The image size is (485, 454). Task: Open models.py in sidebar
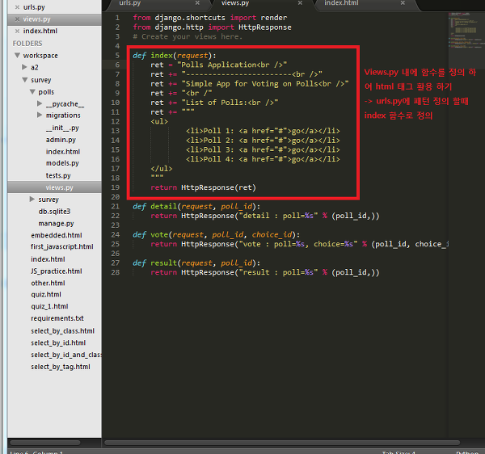(x=62, y=163)
